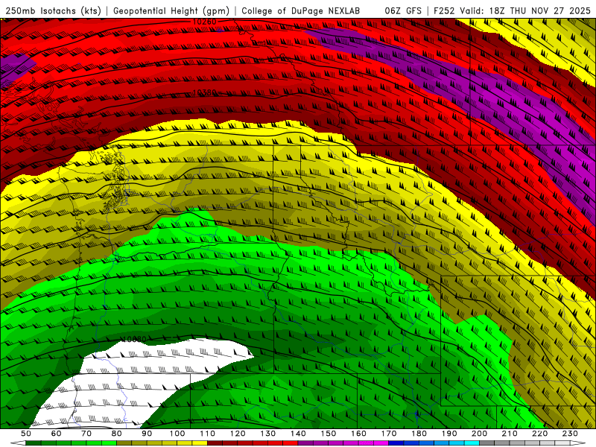The height and width of the screenshot is (447, 596).
Task: Click the 'College of DuPage NEXLAB' credit text
Action: click(x=300, y=11)
